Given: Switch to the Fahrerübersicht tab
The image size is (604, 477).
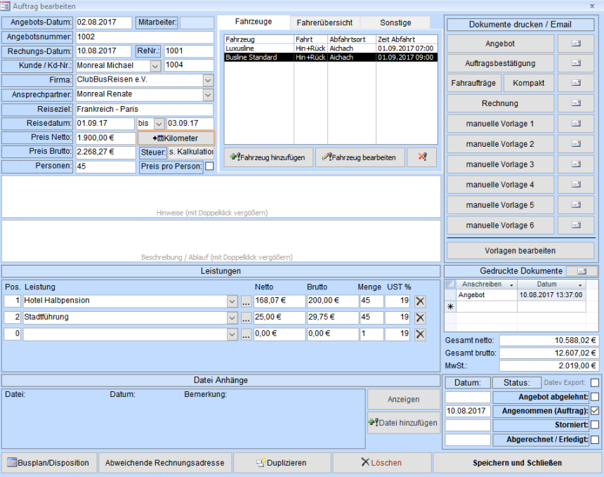Looking at the screenshot, I should [324, 22].
